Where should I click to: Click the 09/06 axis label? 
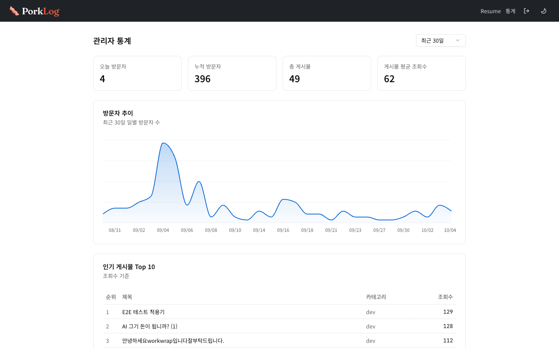pyautogui.click(x=187, y=230)
